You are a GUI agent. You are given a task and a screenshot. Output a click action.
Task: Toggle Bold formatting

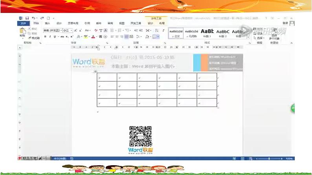(45, 37)
